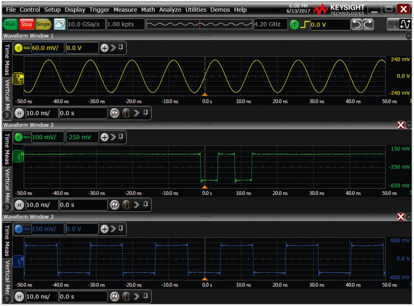Click channel 1 offset 0.0 V field
414x306 pixels.
tap(82, 48)
